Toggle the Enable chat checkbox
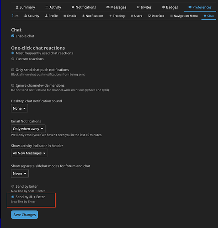This screenshot has width=218, height=228. (13, 36)
